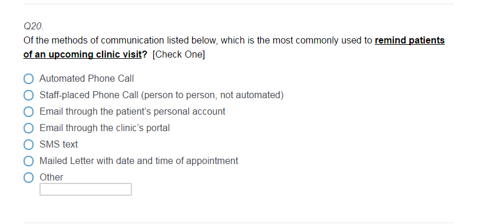Click the 'Email through the patient's personal account' label
This screenshot has width=503, height=224.
132,111
